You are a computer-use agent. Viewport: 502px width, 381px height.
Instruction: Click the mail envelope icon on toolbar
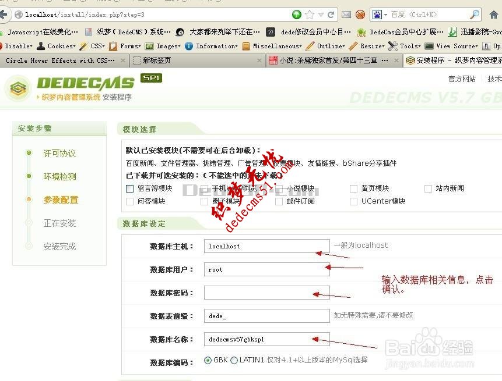pyautogui.click(x=345, y=13)
